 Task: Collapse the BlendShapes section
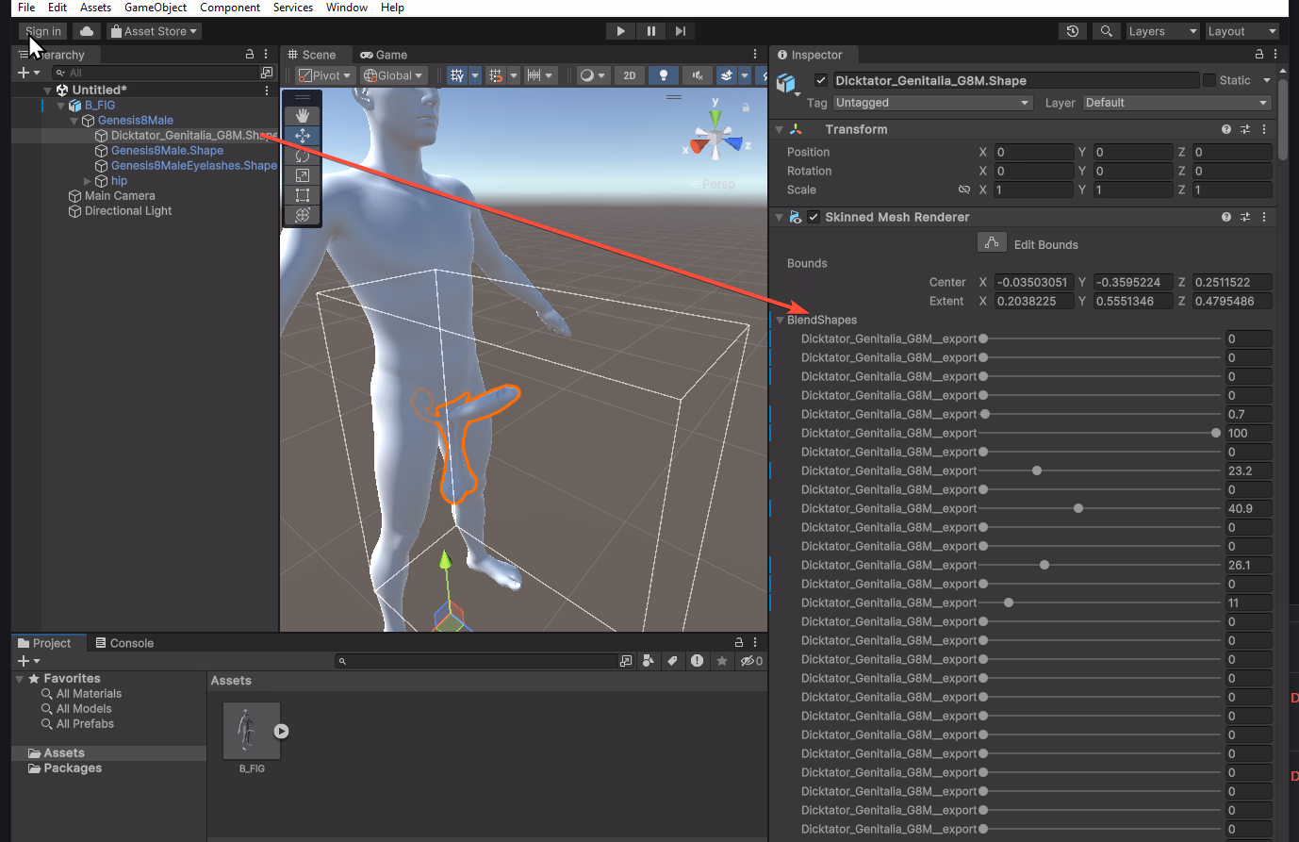(780, 320)
